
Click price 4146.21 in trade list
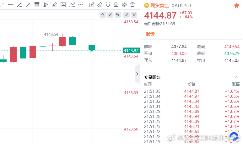tap(192, 126)
